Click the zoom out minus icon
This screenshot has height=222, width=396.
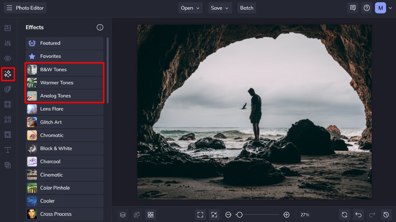click(x=228, y=215)
